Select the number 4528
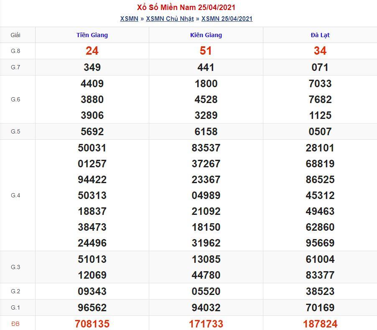This screenshot has height=330, width=377. (206, 99)
